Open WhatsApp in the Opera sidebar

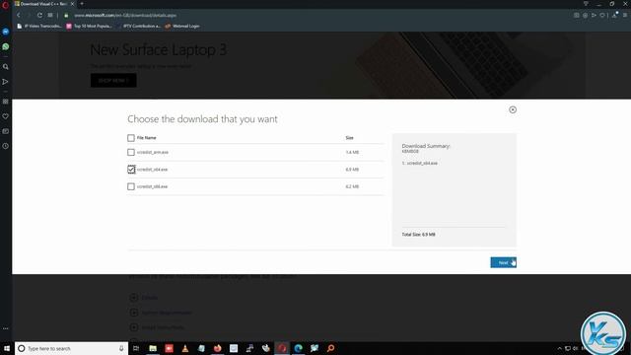point(6,46)
